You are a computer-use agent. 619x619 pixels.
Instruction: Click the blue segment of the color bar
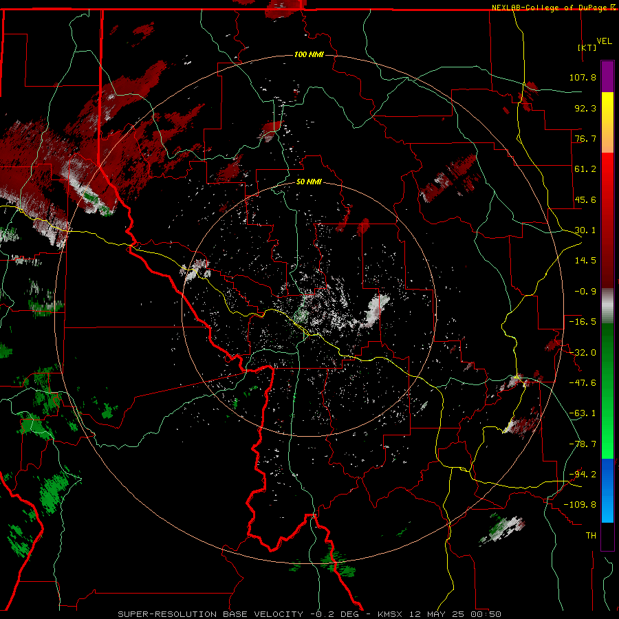[607, 490]
